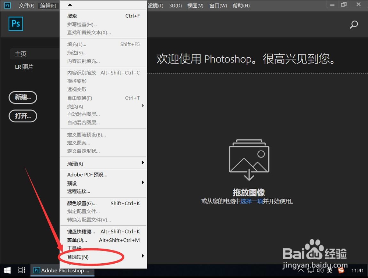368x278 pixels.
Task: Follow the 选择一项 link
Action: [x=252, y=201]
